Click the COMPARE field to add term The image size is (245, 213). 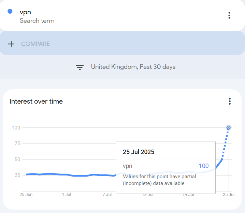pos(122,43)
